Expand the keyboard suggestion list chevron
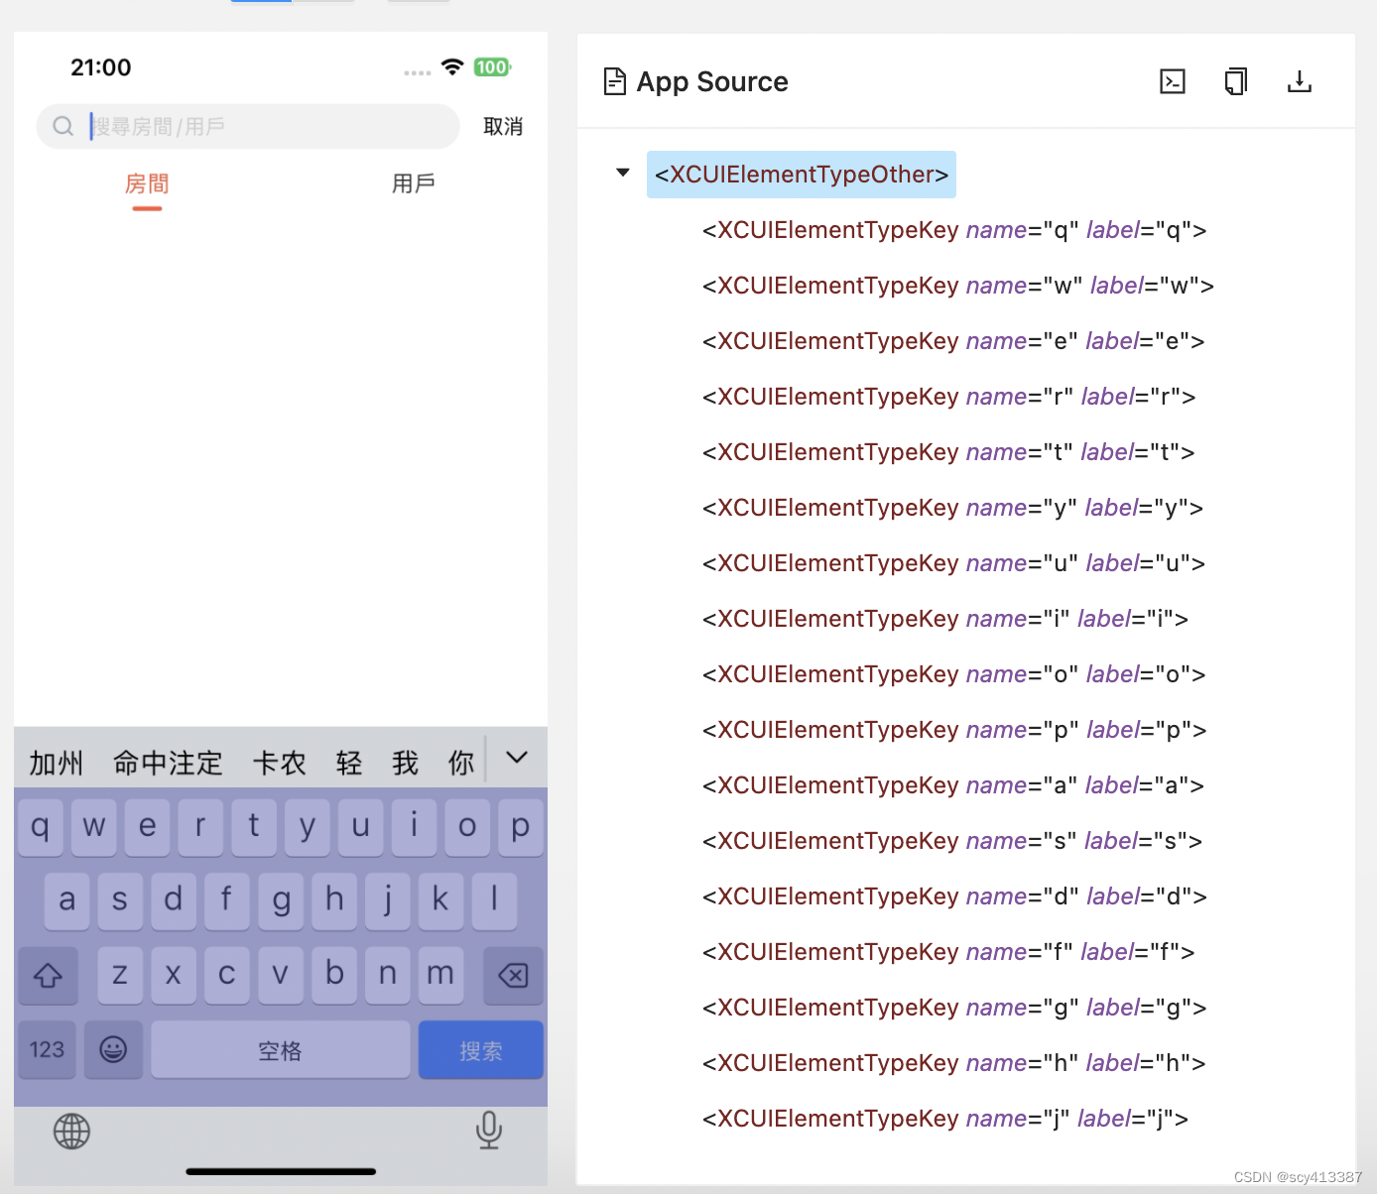Viewport: 1377px width, 1194px height. [x=517, y=758]
